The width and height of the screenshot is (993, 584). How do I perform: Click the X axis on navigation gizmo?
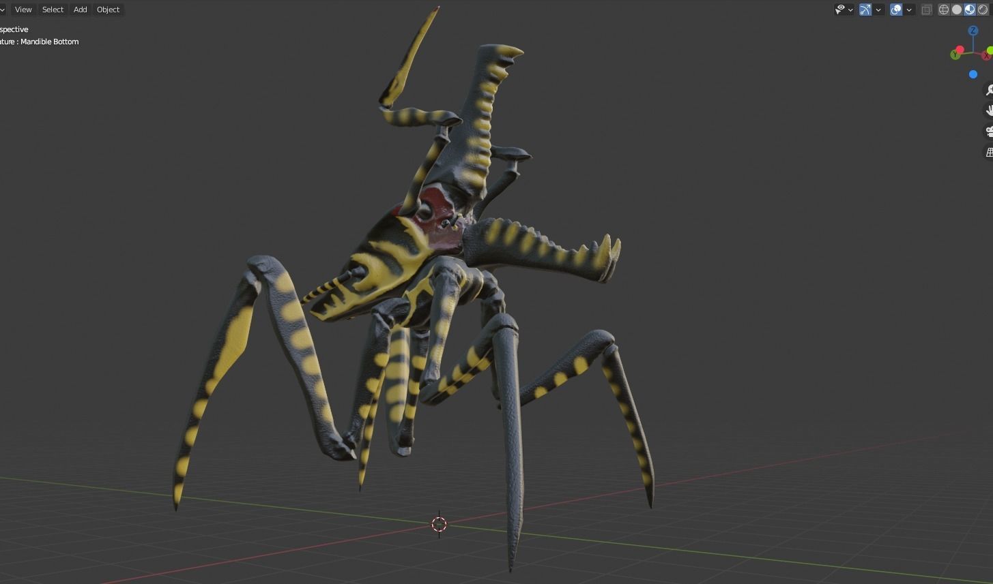tap(988, 55)
